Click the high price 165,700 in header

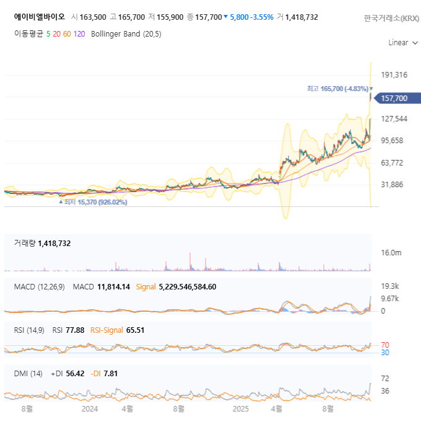coord(131,17)
